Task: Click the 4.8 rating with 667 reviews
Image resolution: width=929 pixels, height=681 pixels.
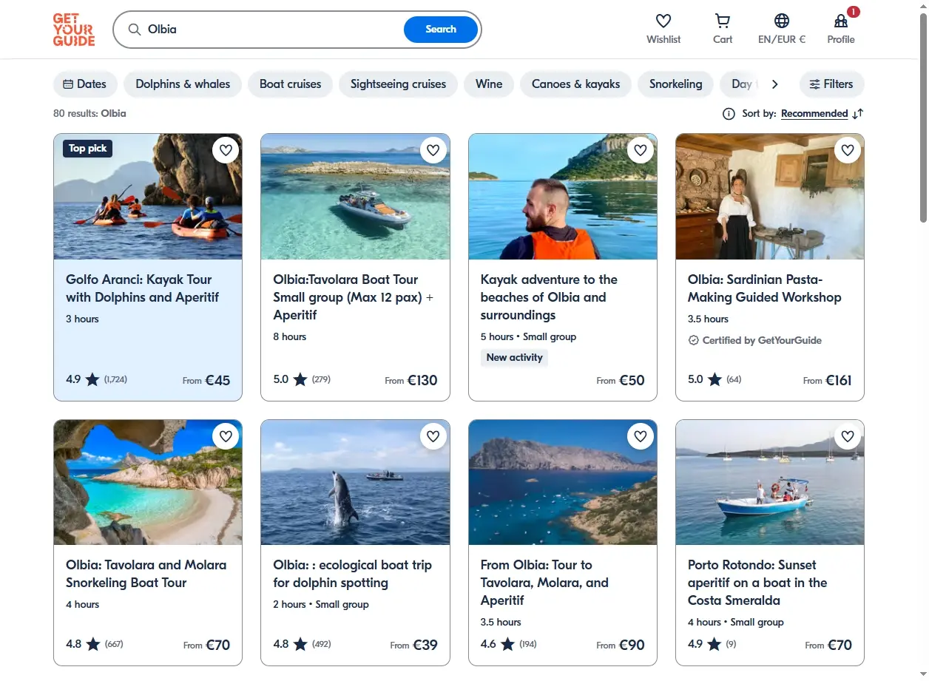Action: pyautogui.click(x=95, y=644)
